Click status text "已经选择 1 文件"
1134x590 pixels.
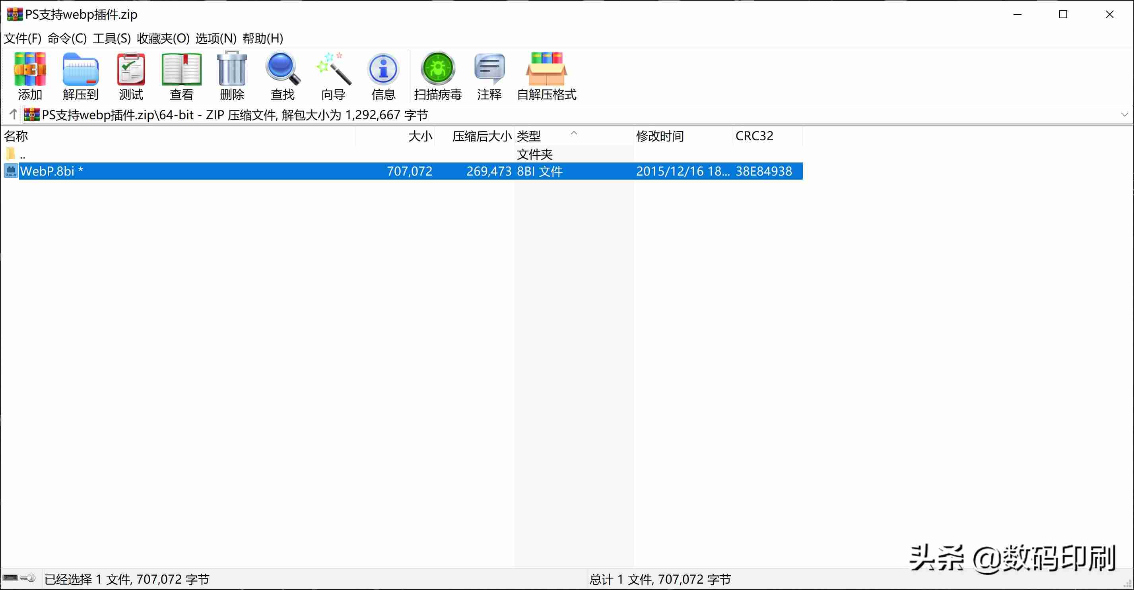click(87, 579)
